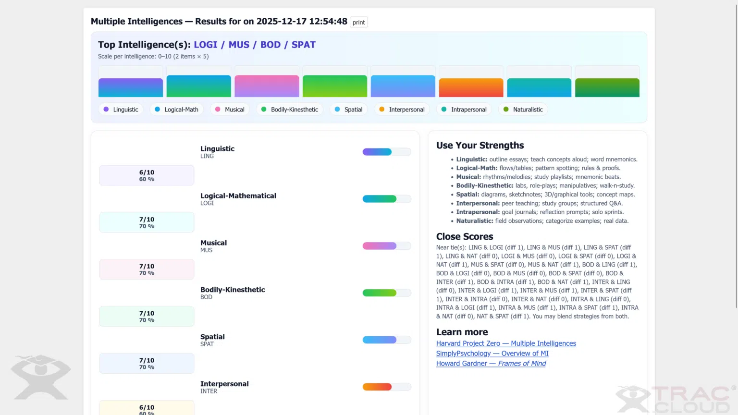Click the print button
This screenshot has height=415, width=738.
click(358, 23)
